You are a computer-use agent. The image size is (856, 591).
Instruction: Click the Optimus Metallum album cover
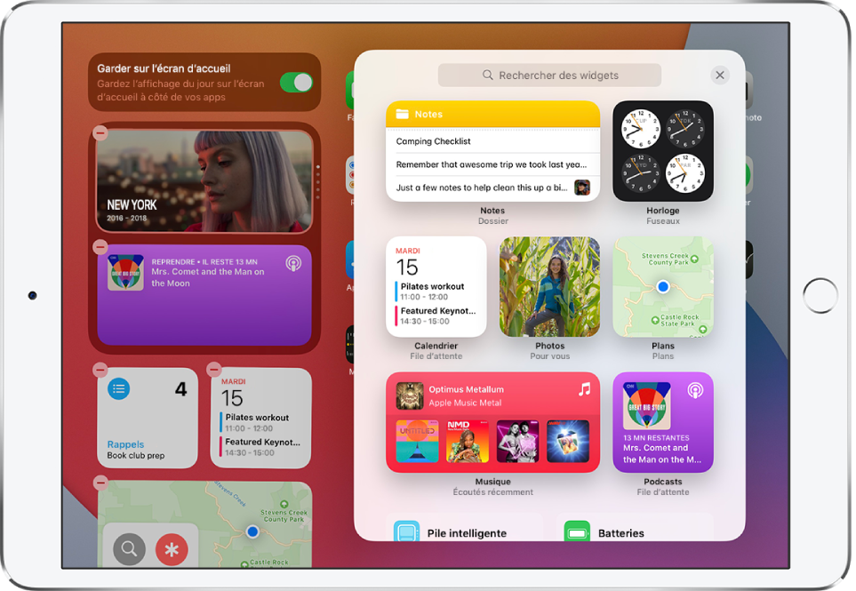coord(410,395)
